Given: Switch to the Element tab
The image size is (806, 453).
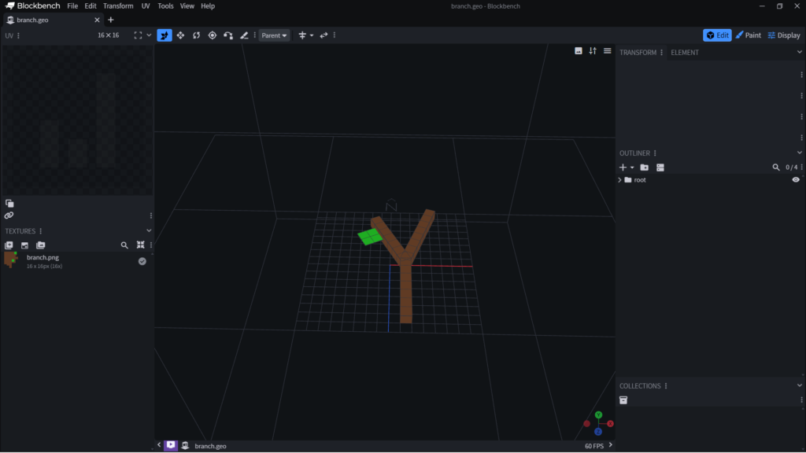Looking at the screenshot, I should [684, 53].
